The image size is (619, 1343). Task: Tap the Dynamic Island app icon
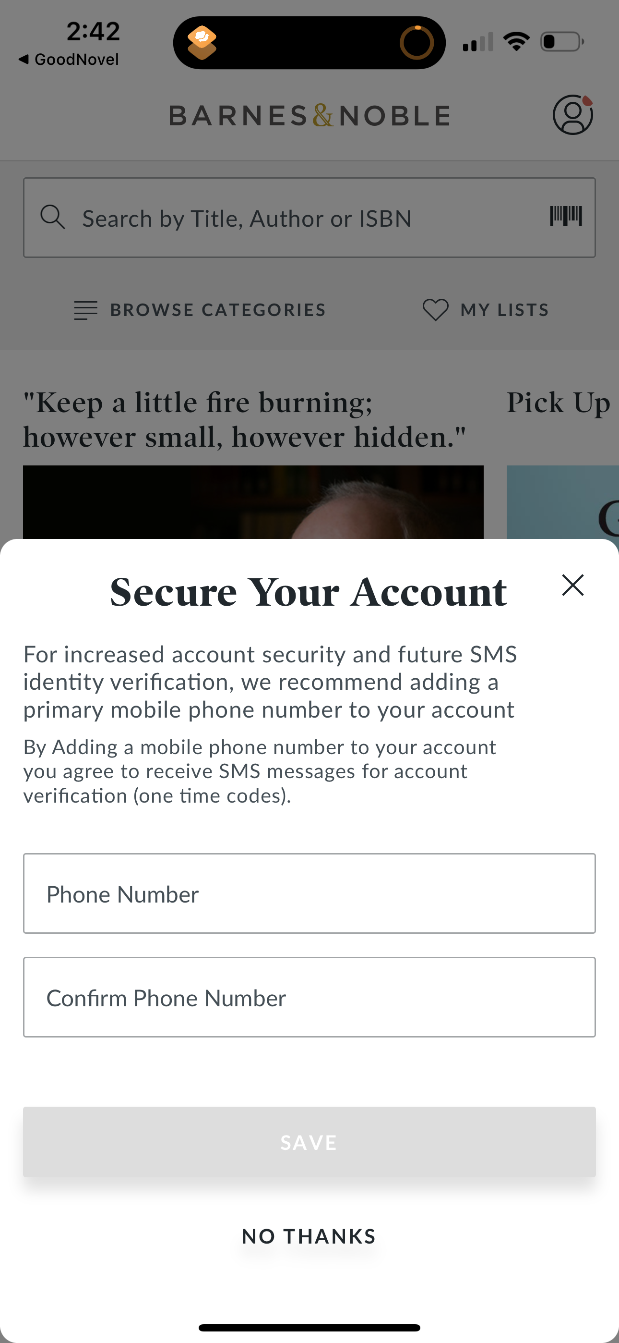[x=202, y=42]
